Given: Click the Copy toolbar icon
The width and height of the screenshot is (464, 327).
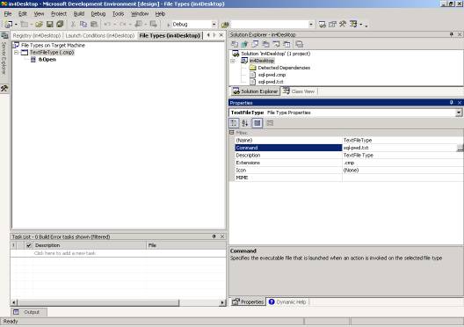Looking at the screenshot, I should click(x=83, y=25).
